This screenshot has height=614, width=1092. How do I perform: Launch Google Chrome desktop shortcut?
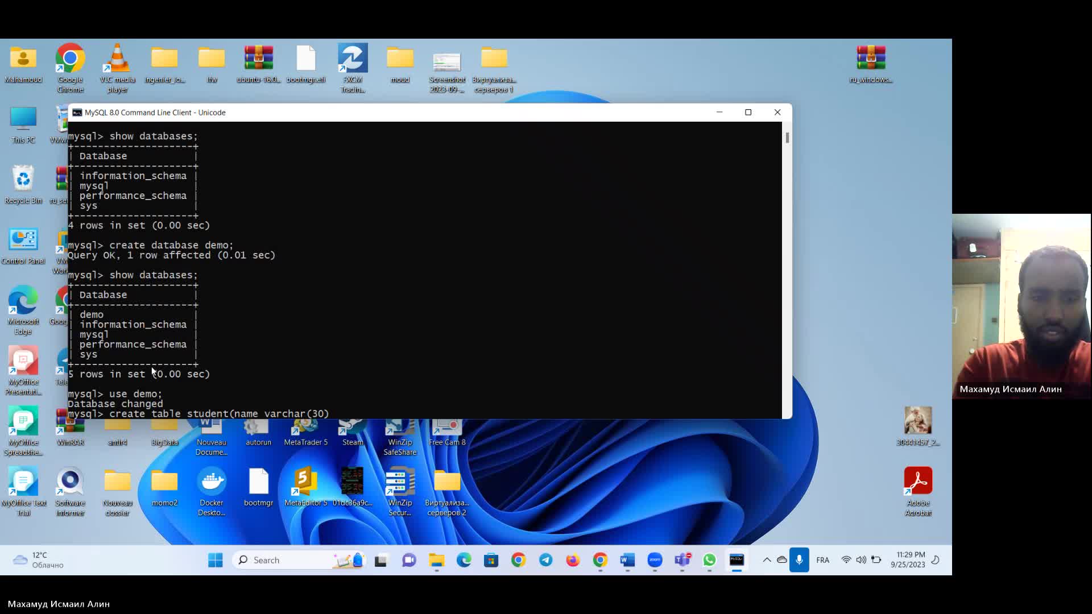[x=70, y=68]
